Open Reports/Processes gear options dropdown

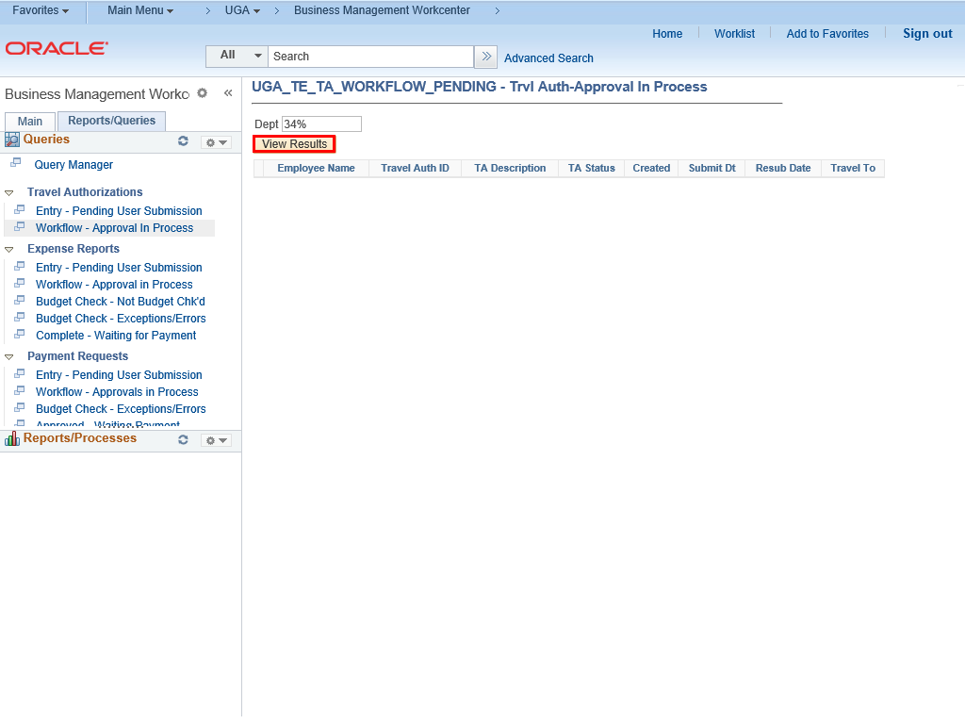(x=216, y=441)
